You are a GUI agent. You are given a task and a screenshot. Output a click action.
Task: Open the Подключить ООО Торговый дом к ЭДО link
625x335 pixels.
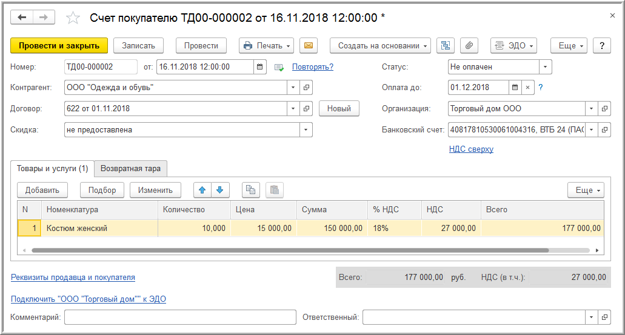click(x=89, y=299)
